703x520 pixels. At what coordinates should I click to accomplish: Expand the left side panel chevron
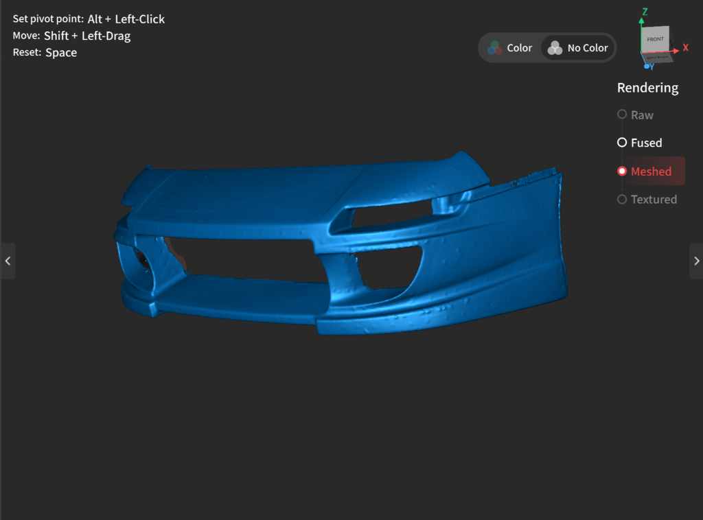pos(8,260)
